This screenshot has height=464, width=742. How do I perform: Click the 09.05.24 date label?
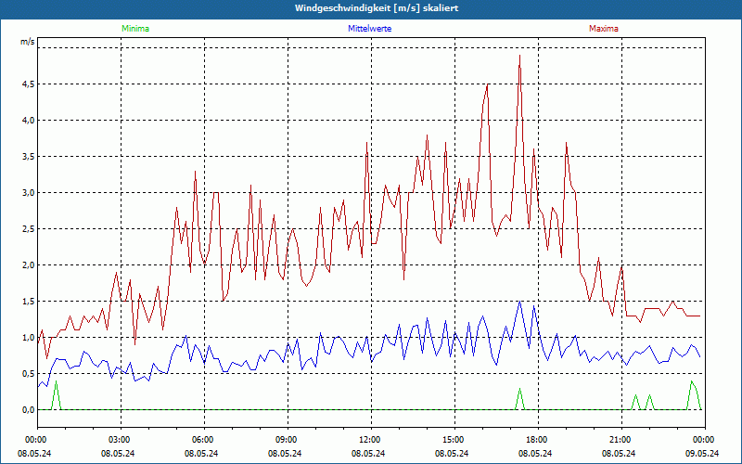[x=702, y=453]
